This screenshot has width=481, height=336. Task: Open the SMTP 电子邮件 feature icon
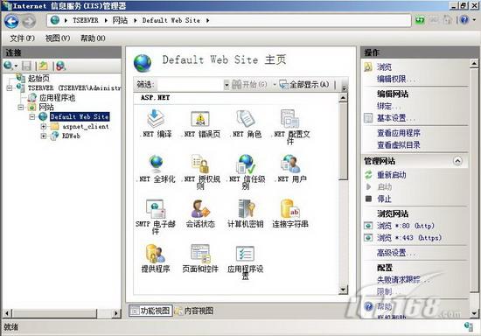[156, 208]
